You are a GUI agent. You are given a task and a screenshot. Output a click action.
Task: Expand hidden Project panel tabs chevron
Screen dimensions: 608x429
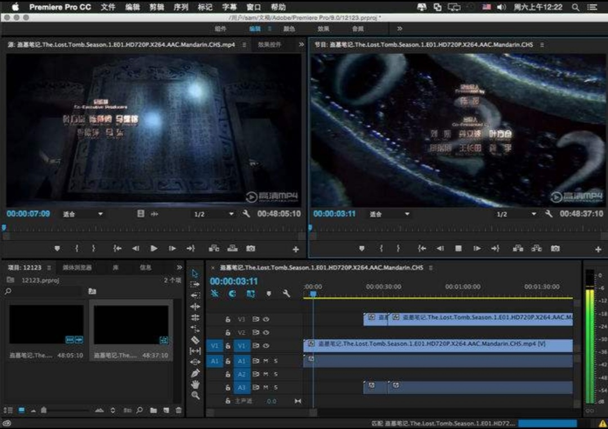tap(180, 268)
